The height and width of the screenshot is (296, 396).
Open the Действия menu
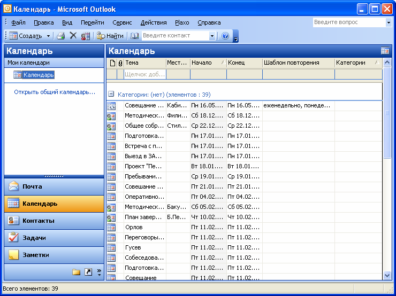[154, 22]
